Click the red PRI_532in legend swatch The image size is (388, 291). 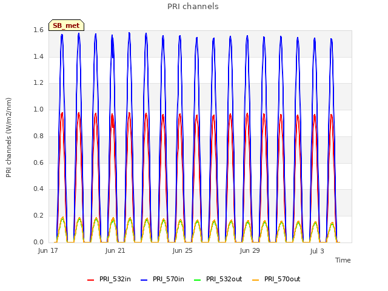coord(91,280)
